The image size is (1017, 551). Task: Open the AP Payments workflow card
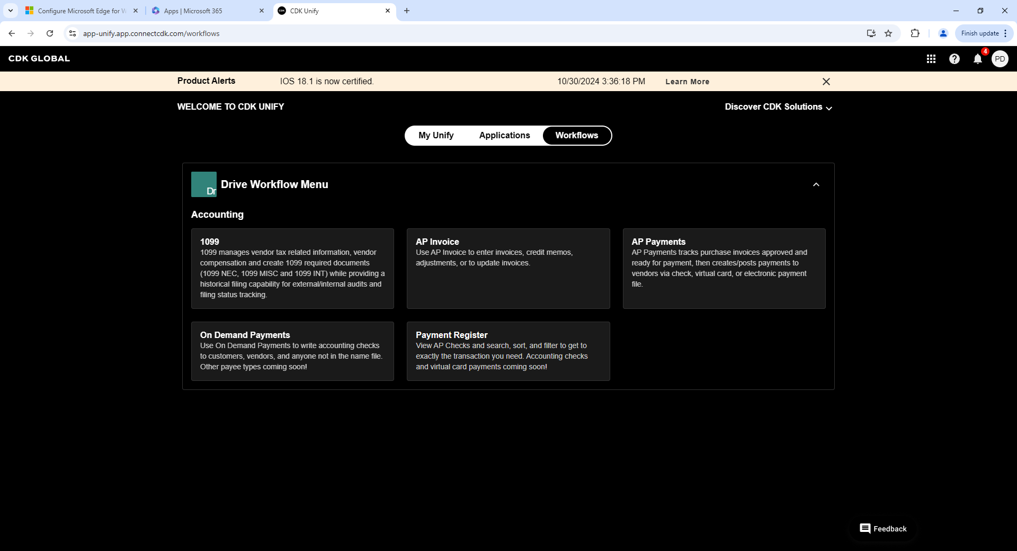724,269
